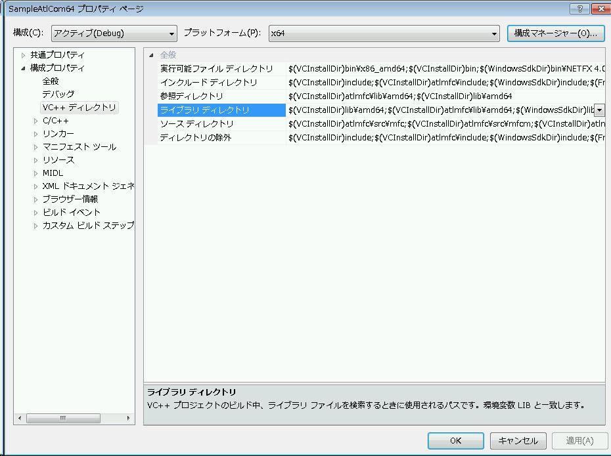Click the tree panel horizontal scrollbar
This screenshot has width=611, height=456.
[63, 418]
